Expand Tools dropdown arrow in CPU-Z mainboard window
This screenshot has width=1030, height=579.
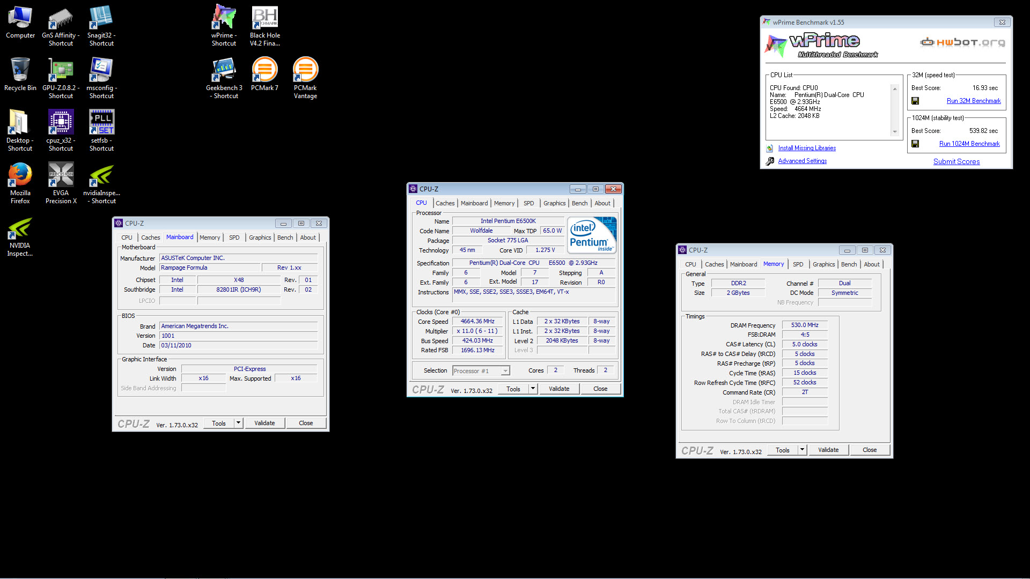pos(238,423)
